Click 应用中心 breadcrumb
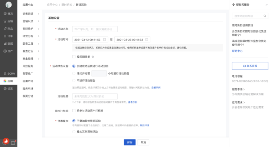Image resolution: width=271 pixels, height=147 pixels. [x=52, y=5]
